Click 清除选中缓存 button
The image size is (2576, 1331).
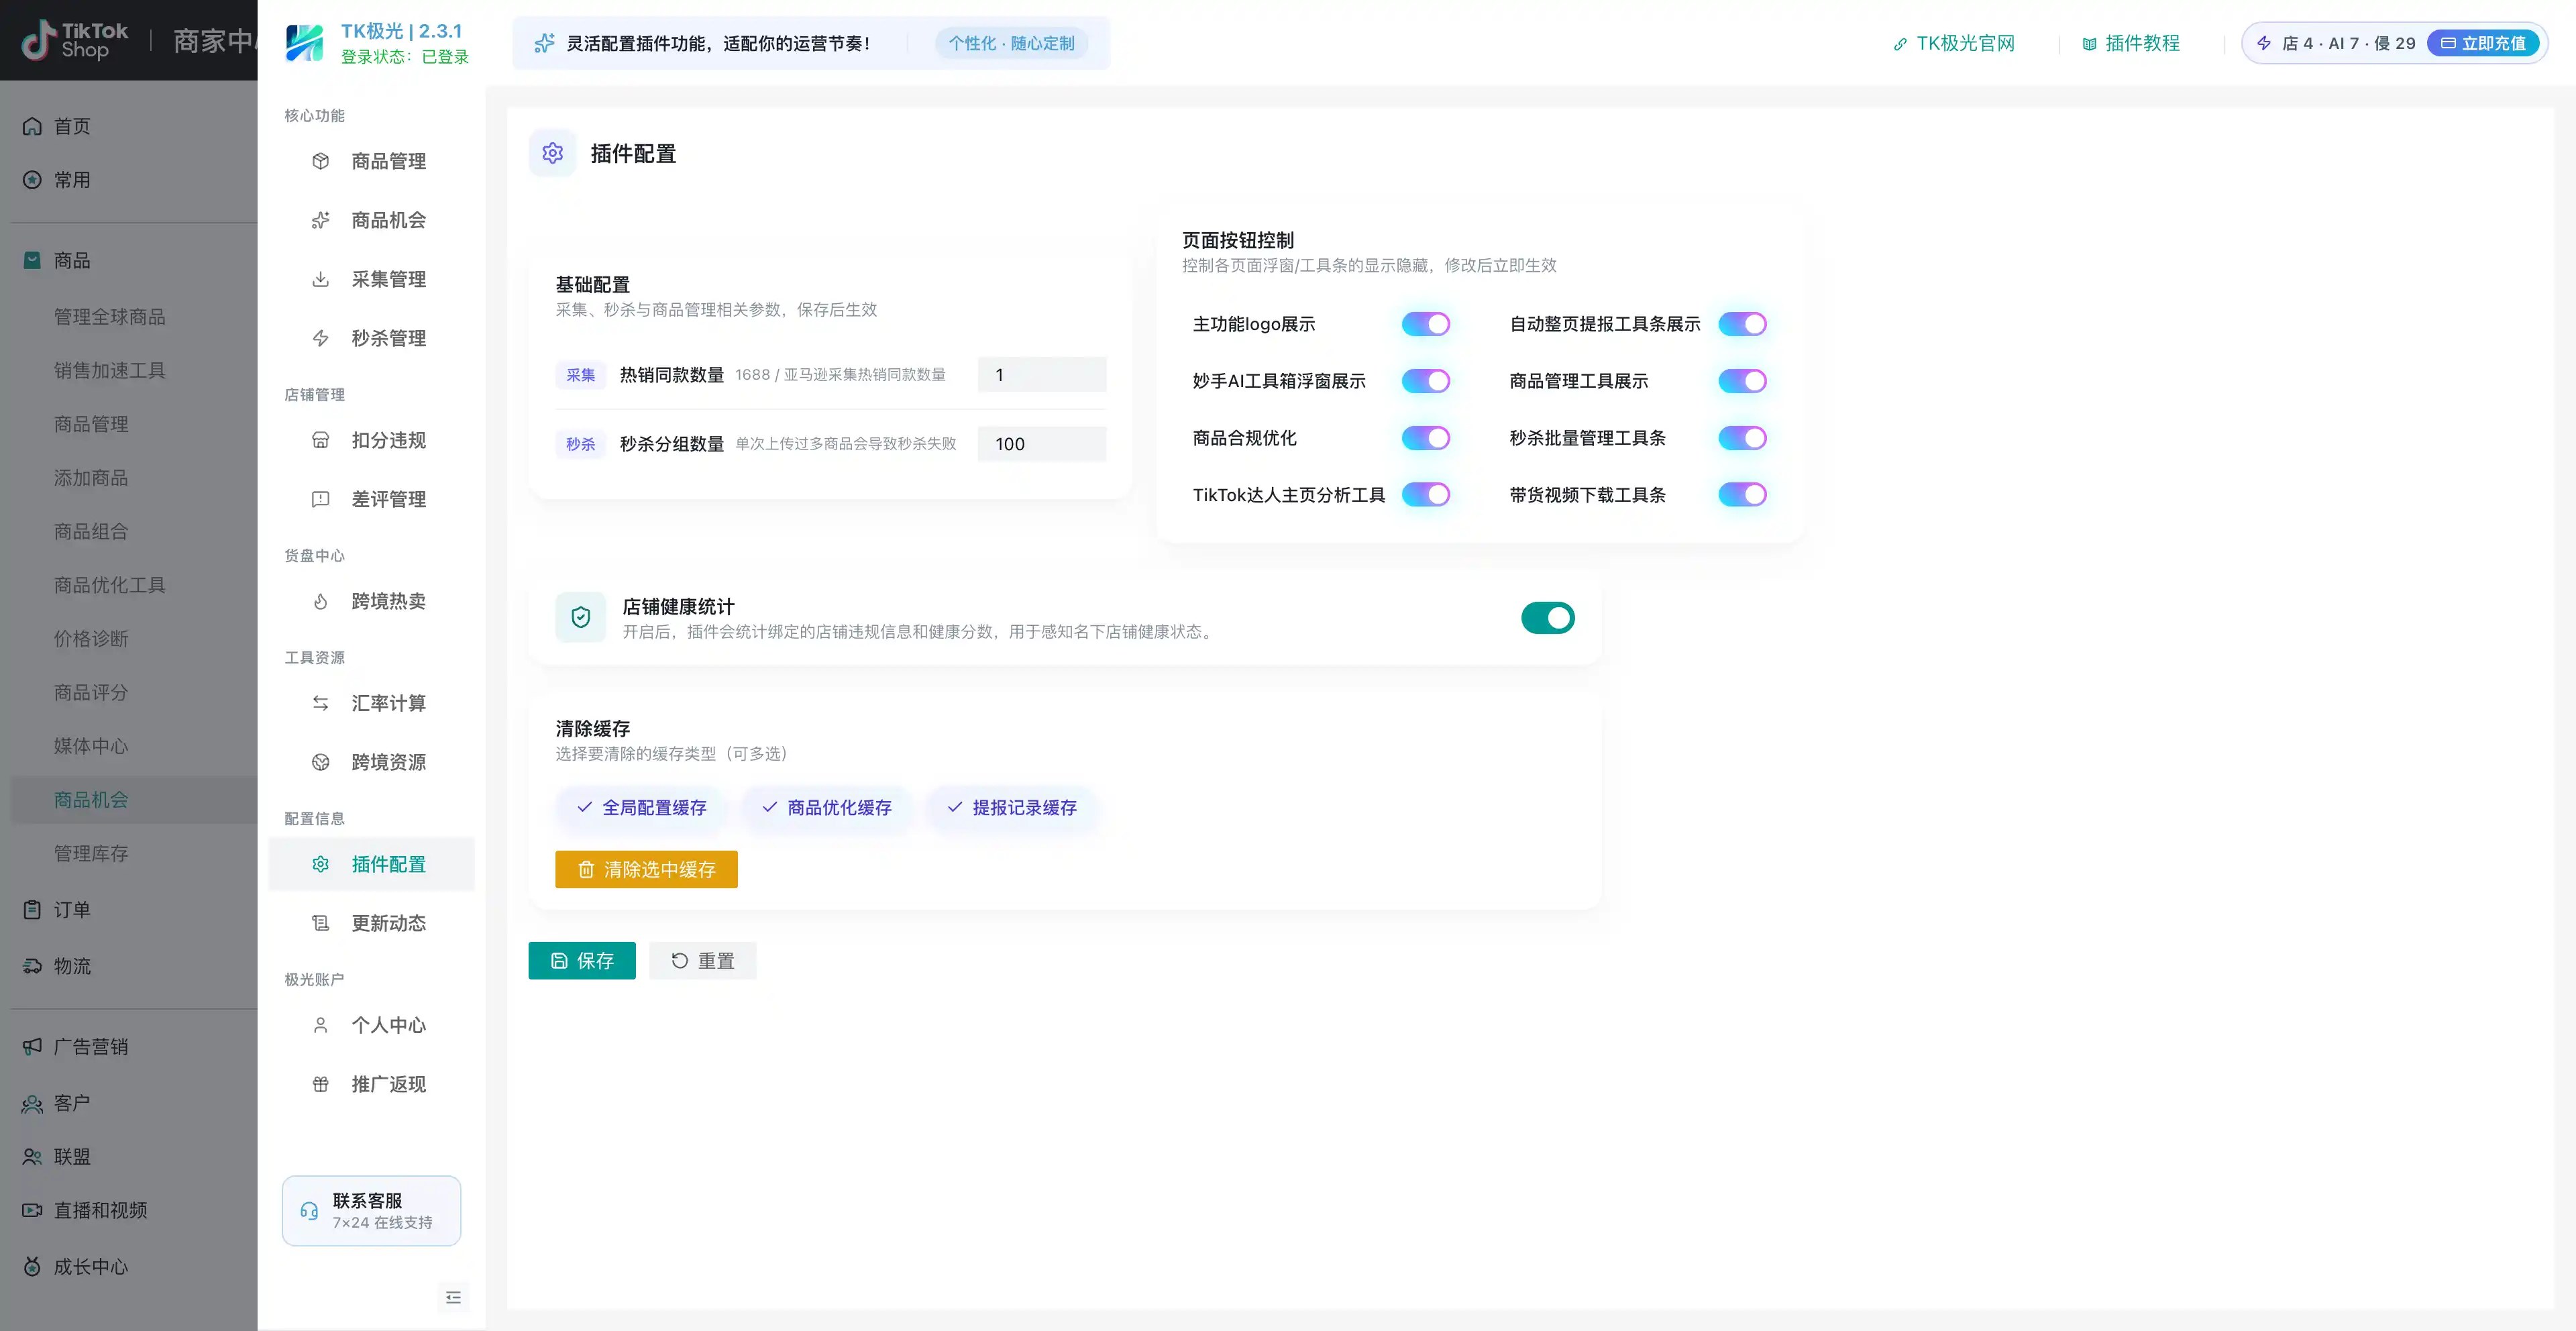pos(646,870)
